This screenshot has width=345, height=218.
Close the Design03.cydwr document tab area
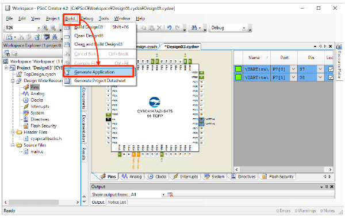[330, 46]
